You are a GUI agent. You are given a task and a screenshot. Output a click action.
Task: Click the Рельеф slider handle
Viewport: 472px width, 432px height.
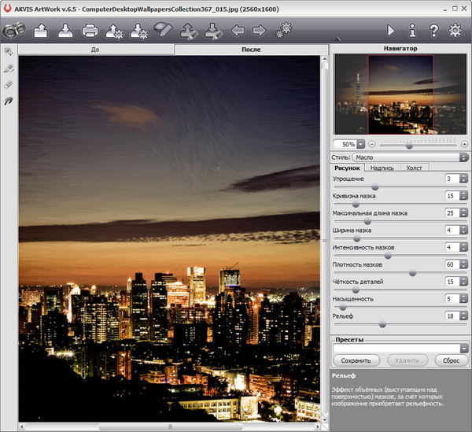(382, 324)
